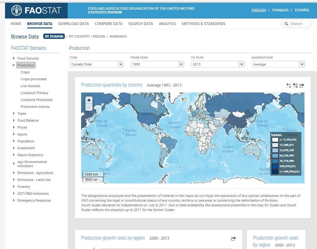Select the BY DOMAIN tab

coord(54,36)
